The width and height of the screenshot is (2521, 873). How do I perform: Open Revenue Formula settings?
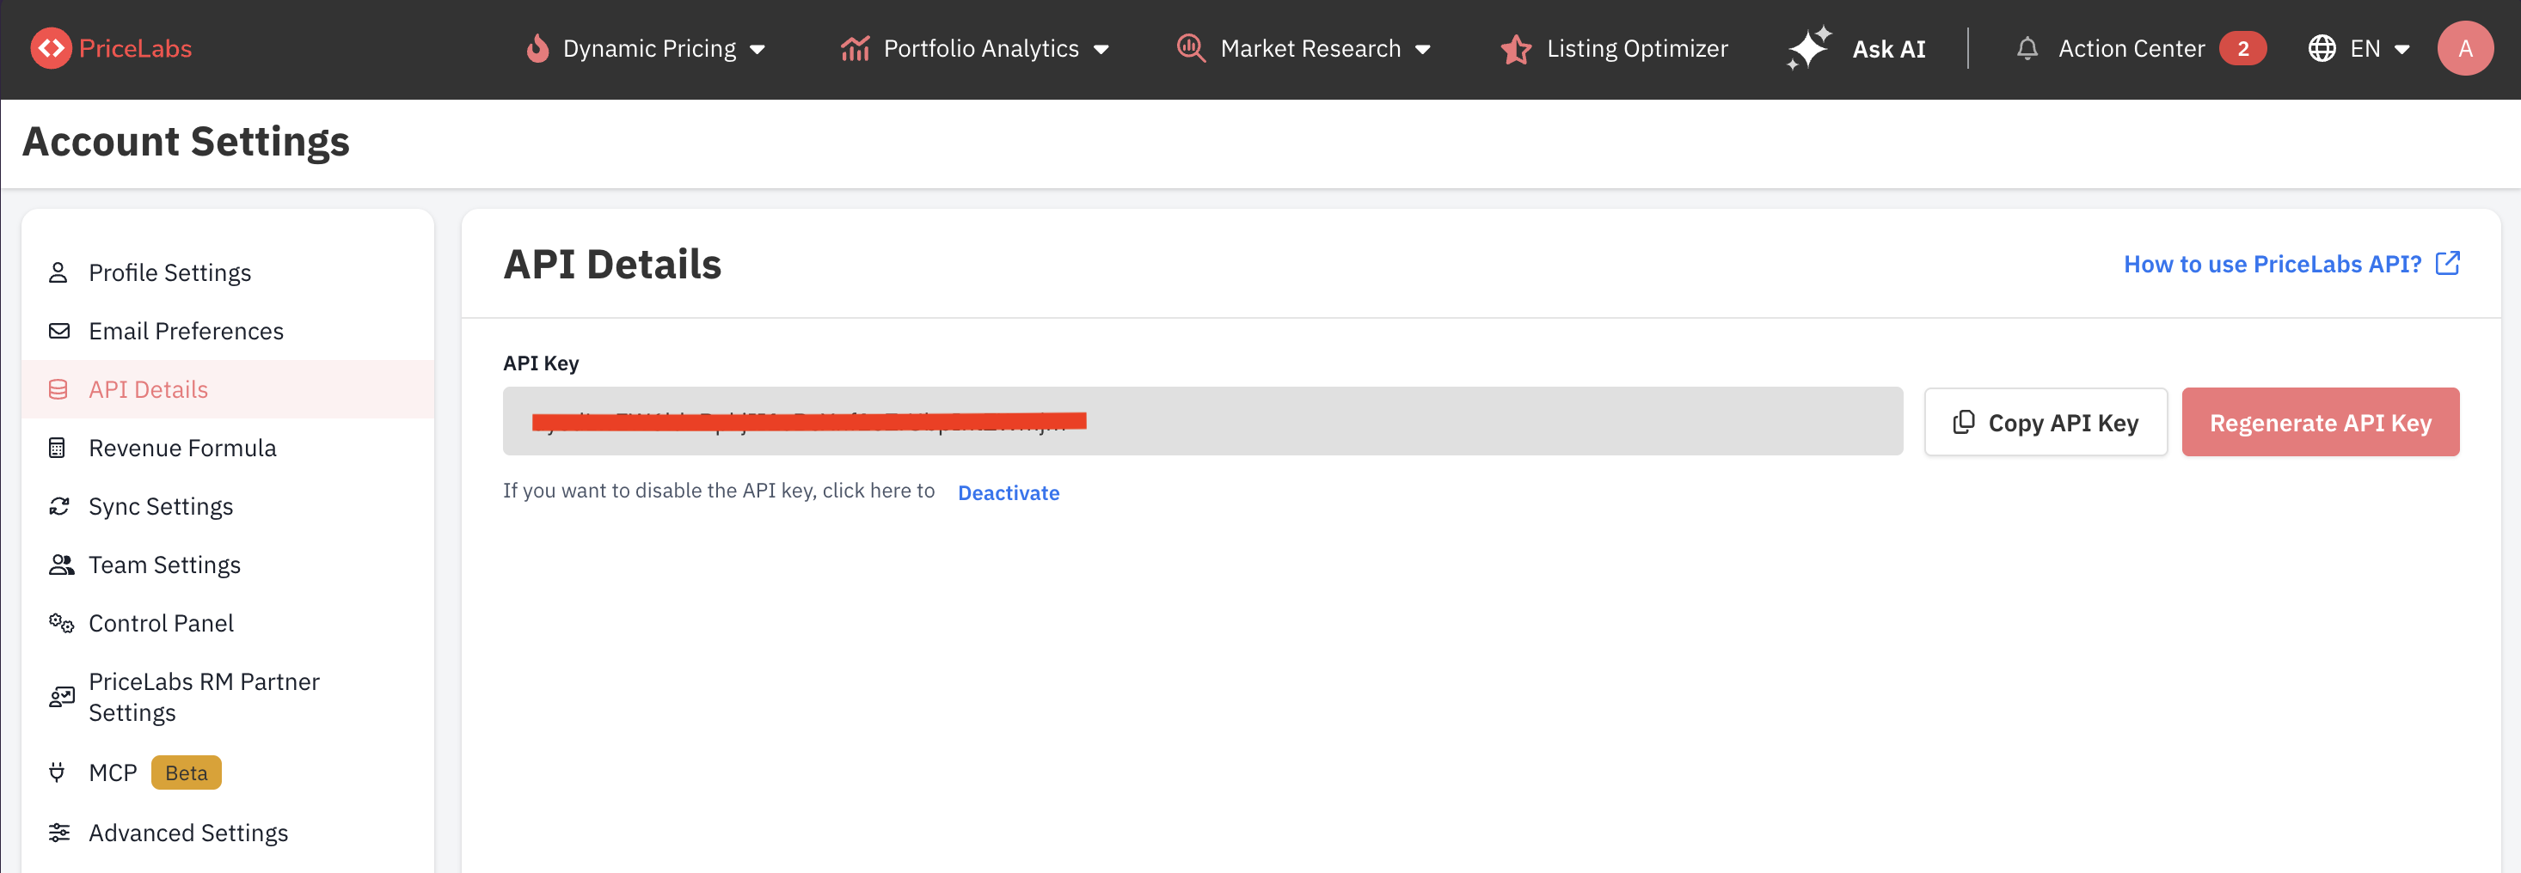pos(227,448)
